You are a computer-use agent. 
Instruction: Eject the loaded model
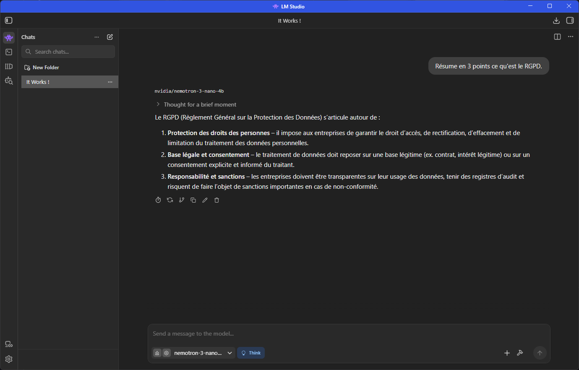click(x=157, y=353)
